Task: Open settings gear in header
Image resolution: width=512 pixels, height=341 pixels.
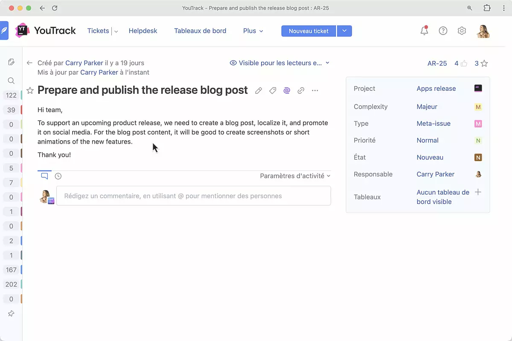Action: [462, 31]
